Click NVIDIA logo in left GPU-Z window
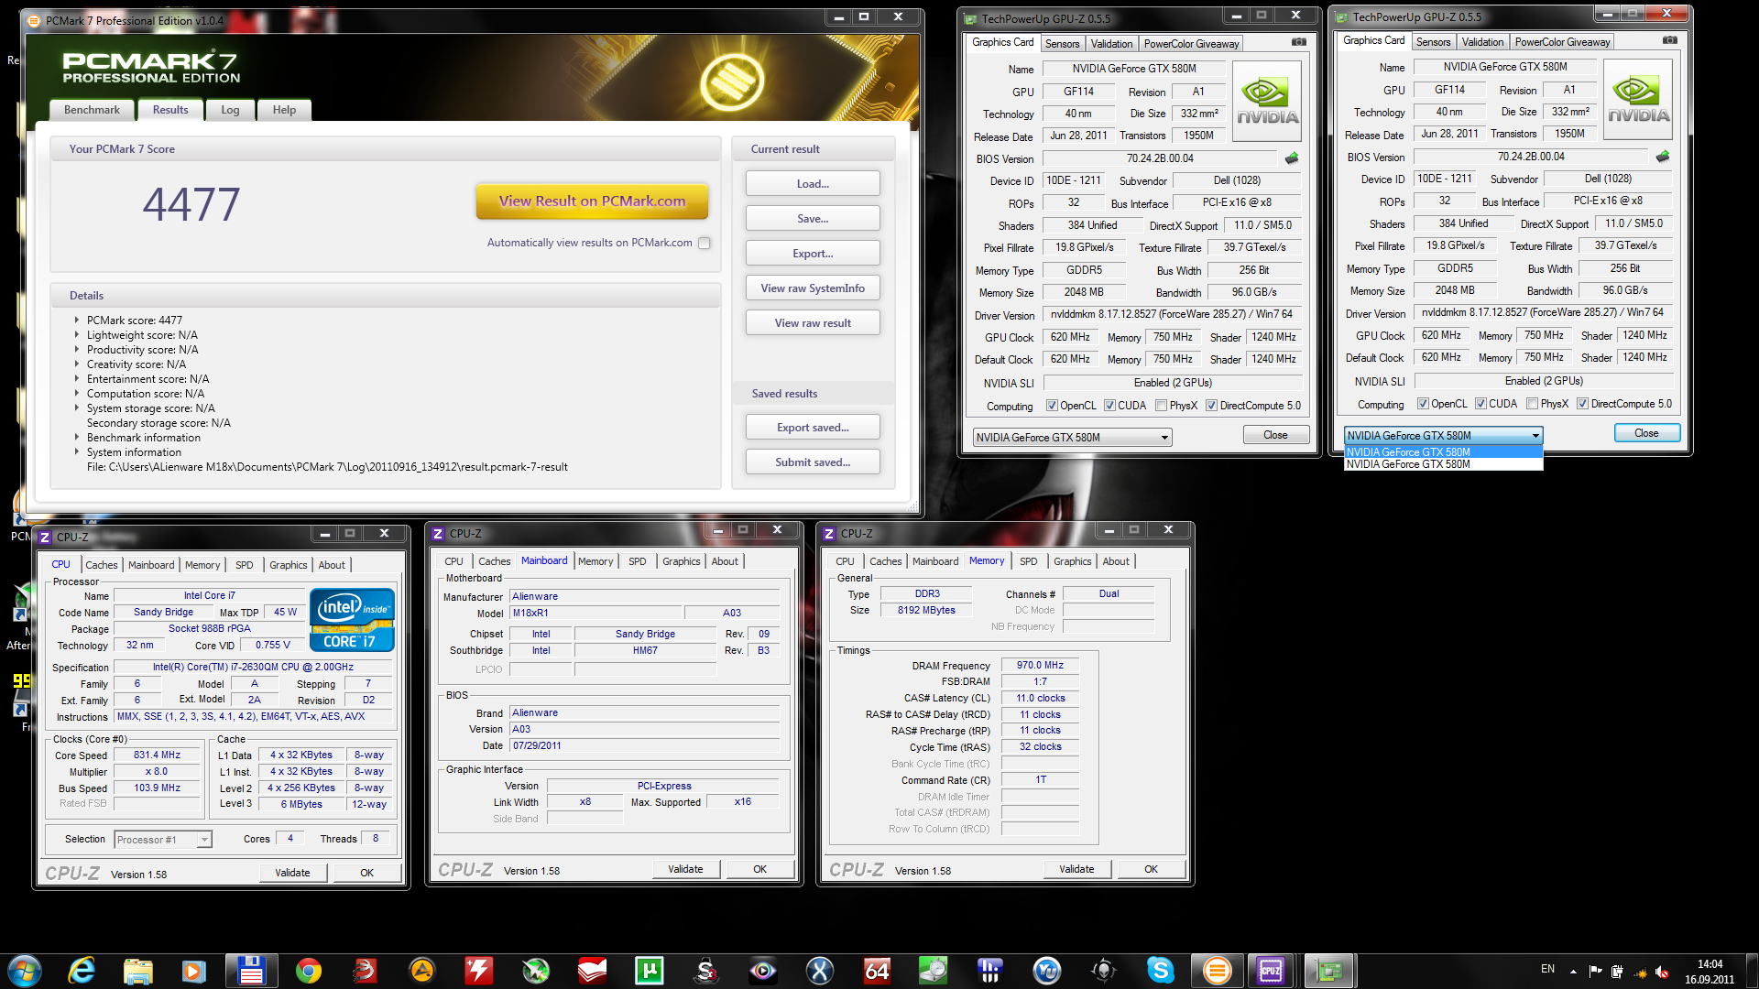Image resolution: width=1759 pixels, height=989 pixels. 1267,102
